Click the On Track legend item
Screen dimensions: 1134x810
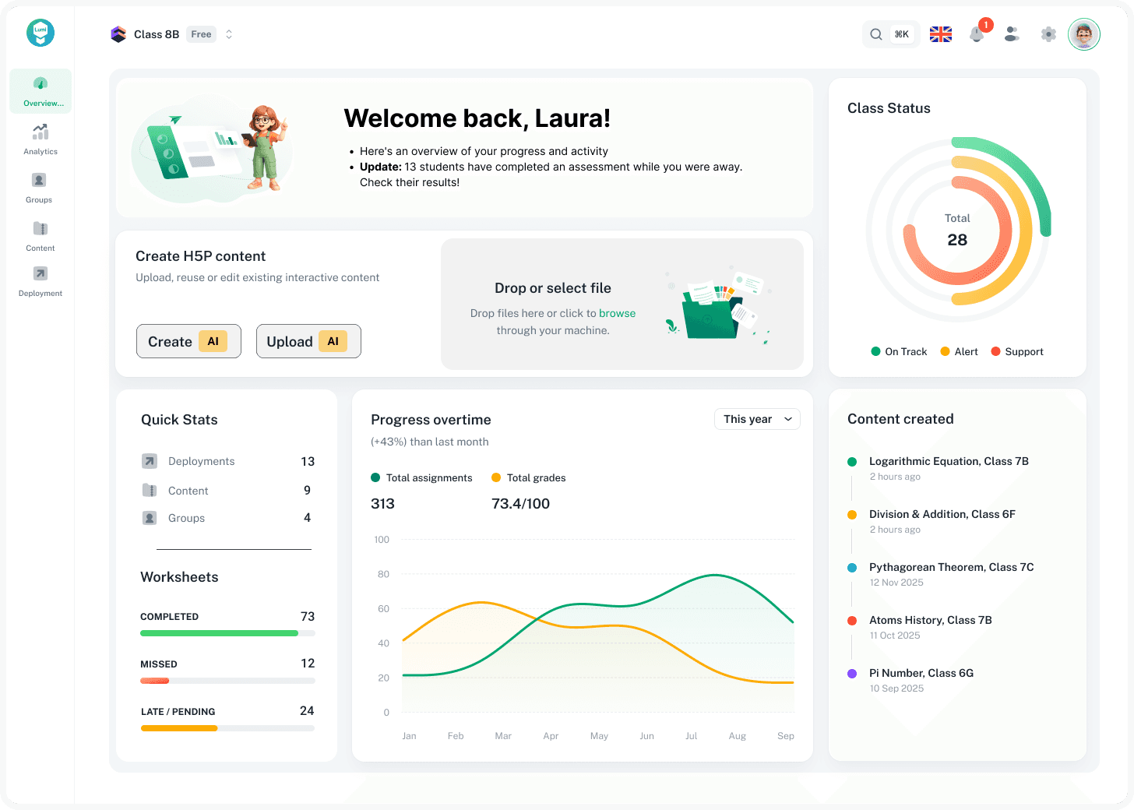point(899,351)
